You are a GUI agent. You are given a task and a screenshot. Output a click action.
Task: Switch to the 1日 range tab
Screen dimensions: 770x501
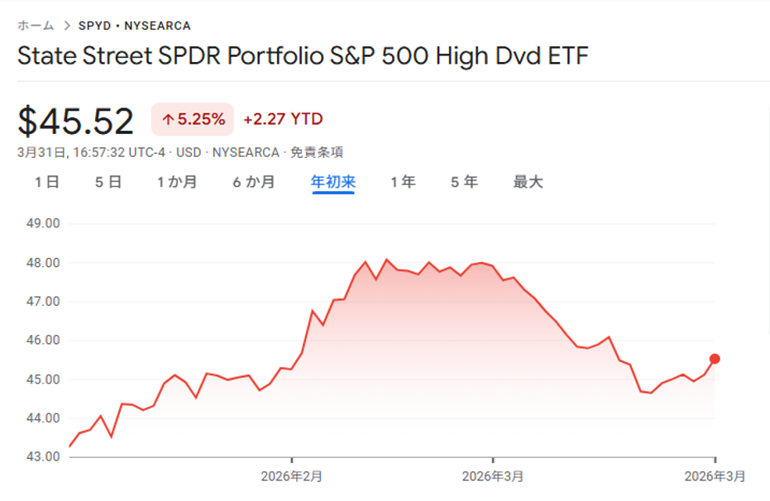coord(46,182)
